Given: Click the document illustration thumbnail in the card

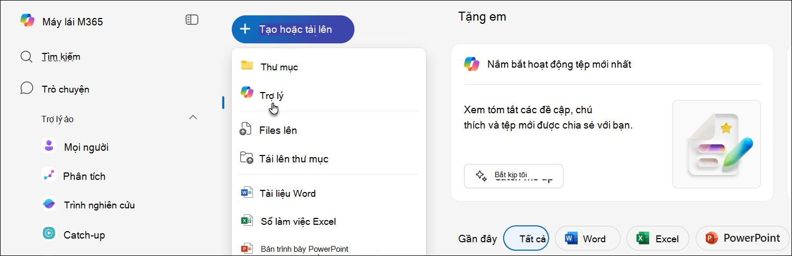Looking at the screenshot, I should coord(716,144).
